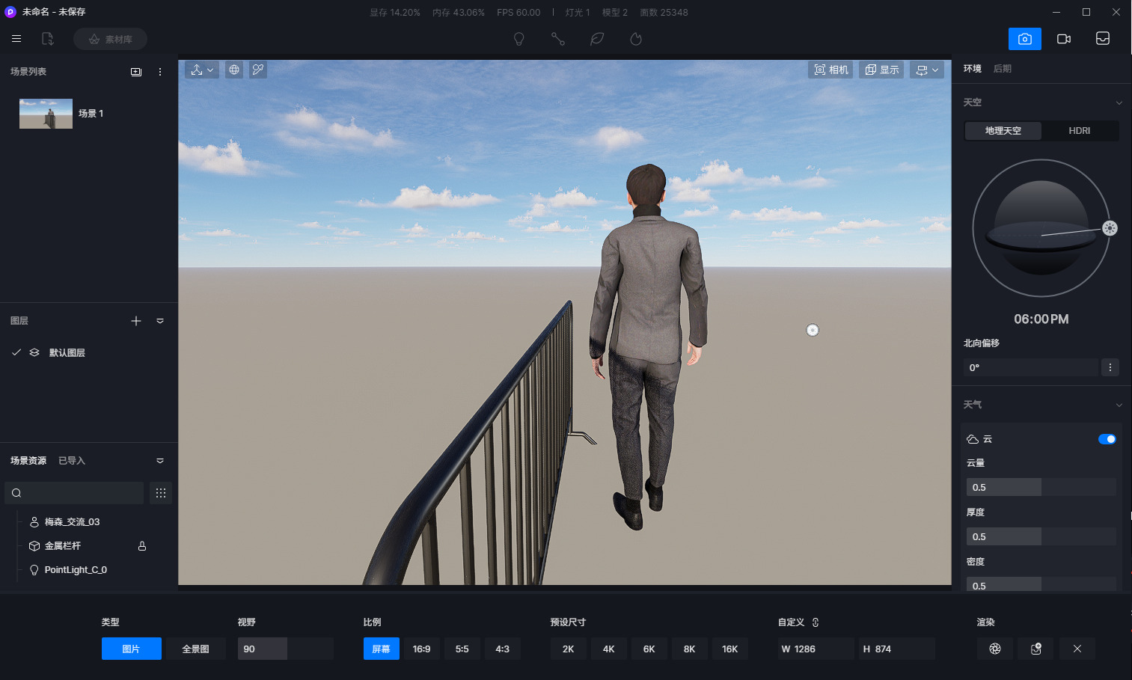The height and width of the screenshot is (680, 1132).
Task: Click the lightbulb lighting icon in top toolbar
Action: (518, 39)
